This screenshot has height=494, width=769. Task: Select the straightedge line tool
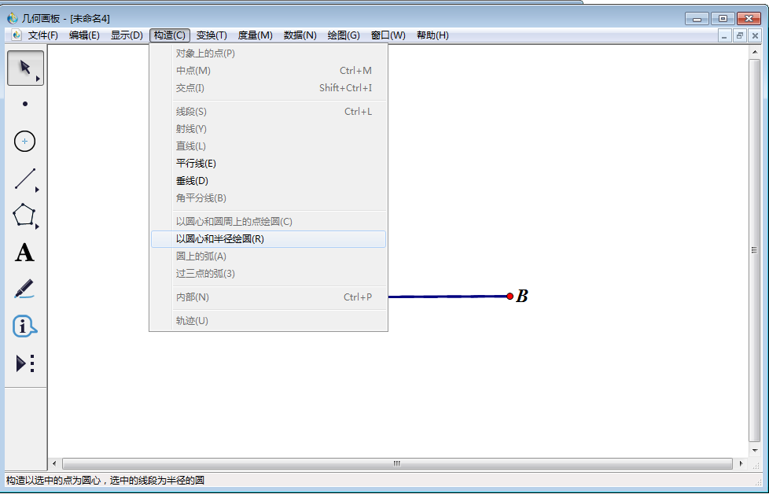pyautogui.click(x=24, y=179)
